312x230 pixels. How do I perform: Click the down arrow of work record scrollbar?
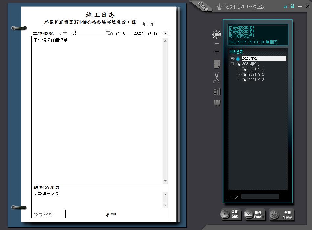coord(165,181)
